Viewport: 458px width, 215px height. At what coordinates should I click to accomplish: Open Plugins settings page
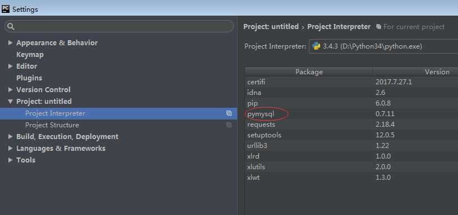(29, 78)
